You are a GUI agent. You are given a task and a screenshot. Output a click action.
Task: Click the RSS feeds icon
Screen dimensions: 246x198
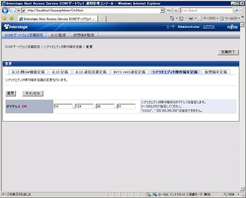pos(181,19)
